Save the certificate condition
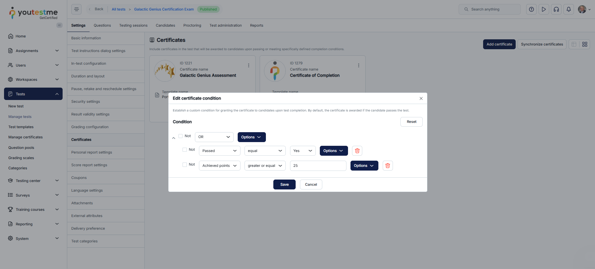Viewport: 595px width, 269px height. coord(284,184)
